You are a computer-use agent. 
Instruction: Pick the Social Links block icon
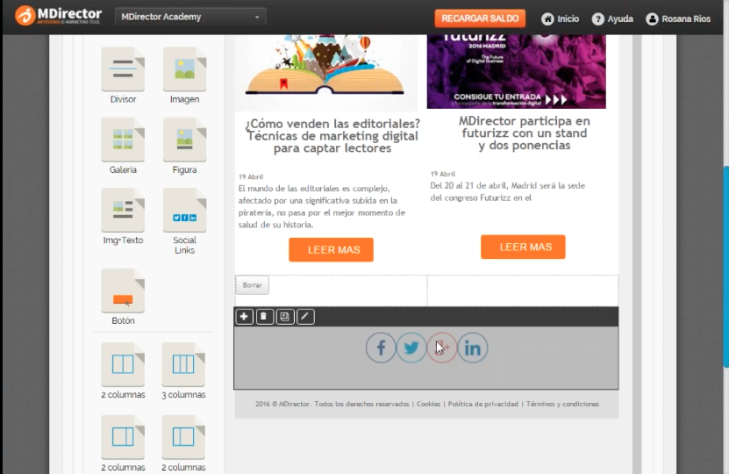point(184,211)
